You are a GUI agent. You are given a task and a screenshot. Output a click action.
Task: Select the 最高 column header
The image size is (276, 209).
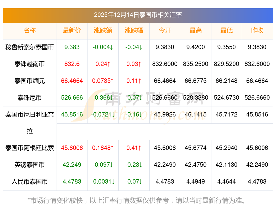point(196,30)
